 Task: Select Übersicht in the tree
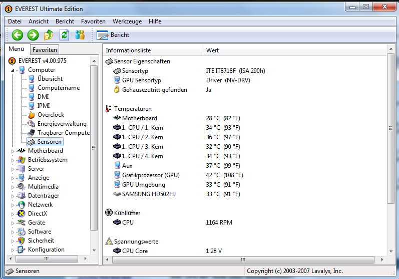50,79
